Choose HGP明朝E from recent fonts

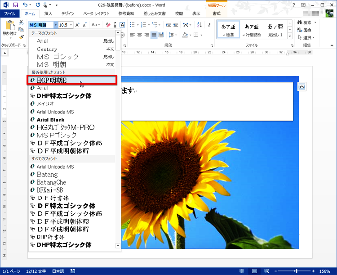(72, 80)
